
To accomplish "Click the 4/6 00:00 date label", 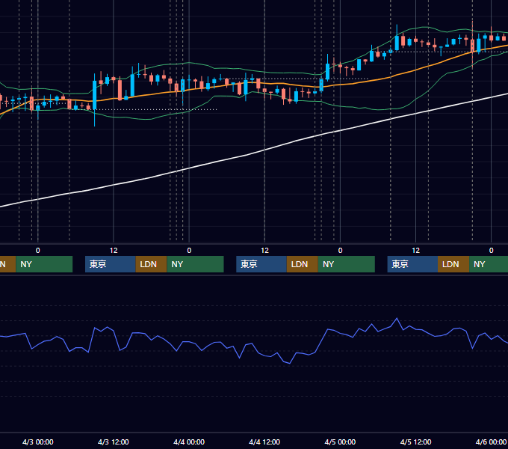I will coord(491,442).
